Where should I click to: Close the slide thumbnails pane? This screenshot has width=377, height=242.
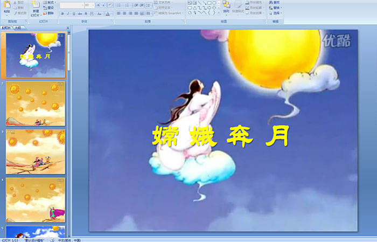68,28
